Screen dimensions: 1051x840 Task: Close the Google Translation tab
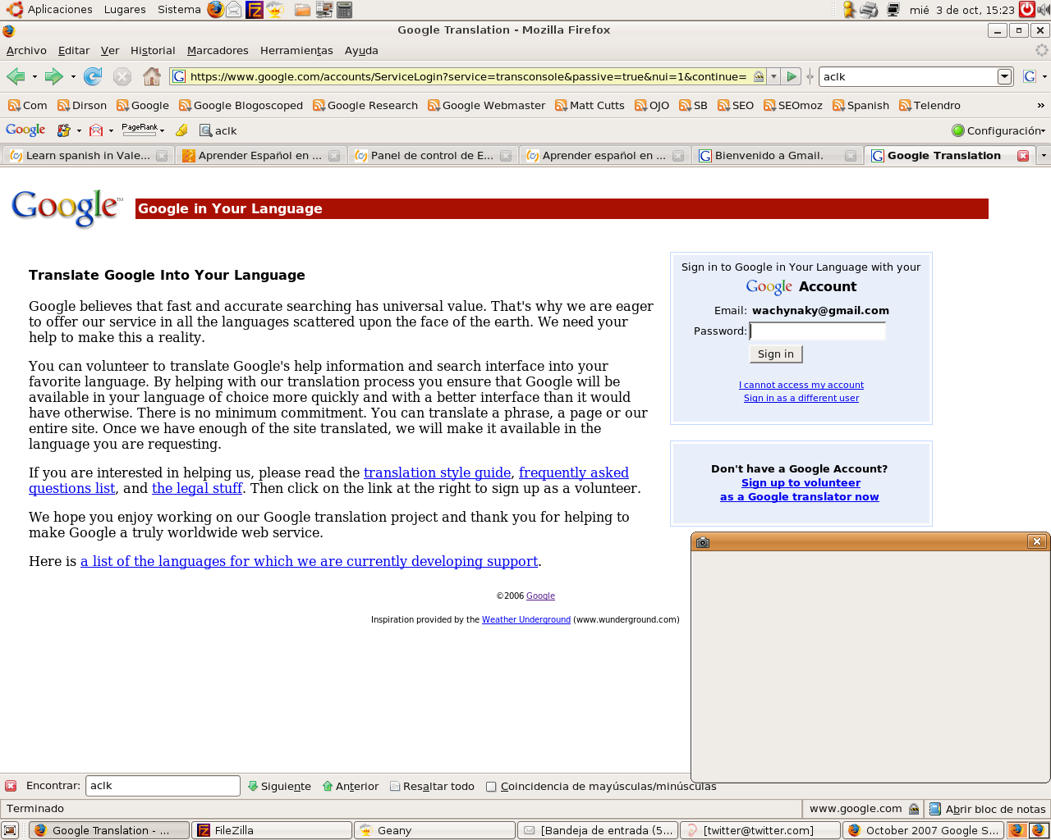pyautogui.click(x=1023, y=156)
